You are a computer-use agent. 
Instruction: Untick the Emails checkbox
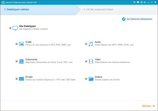tap(17, 79)
